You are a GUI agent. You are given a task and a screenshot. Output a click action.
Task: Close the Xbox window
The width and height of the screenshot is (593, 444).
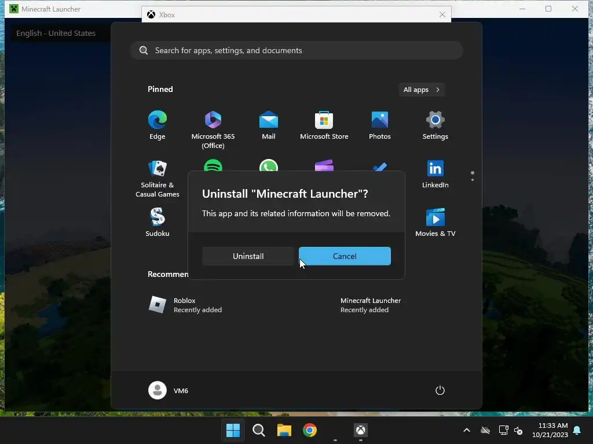pyautogui.click(x=442, y=14)
